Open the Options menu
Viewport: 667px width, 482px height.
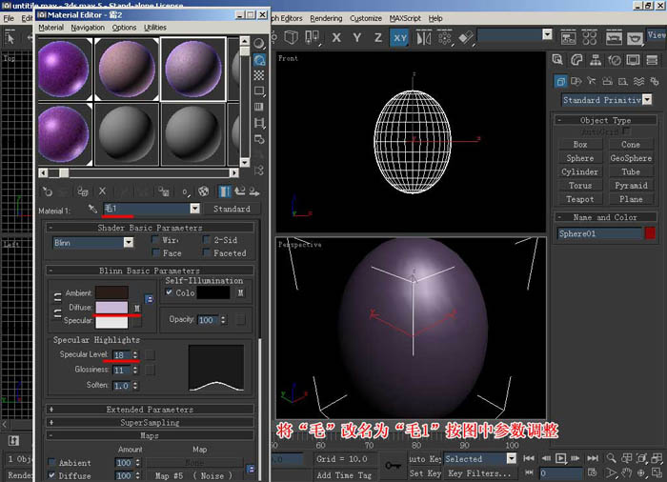pos(124,28)
